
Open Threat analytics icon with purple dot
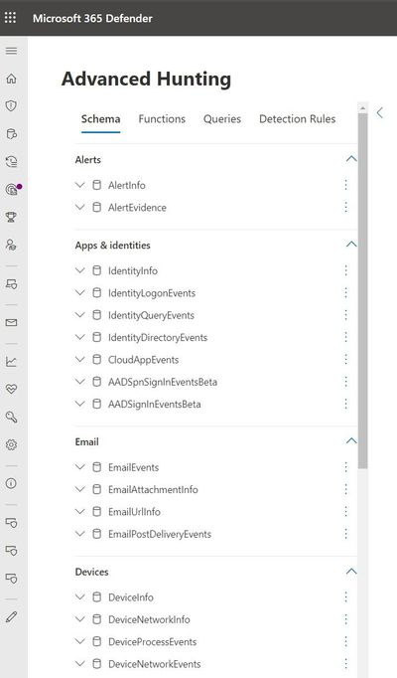[12, 189]
